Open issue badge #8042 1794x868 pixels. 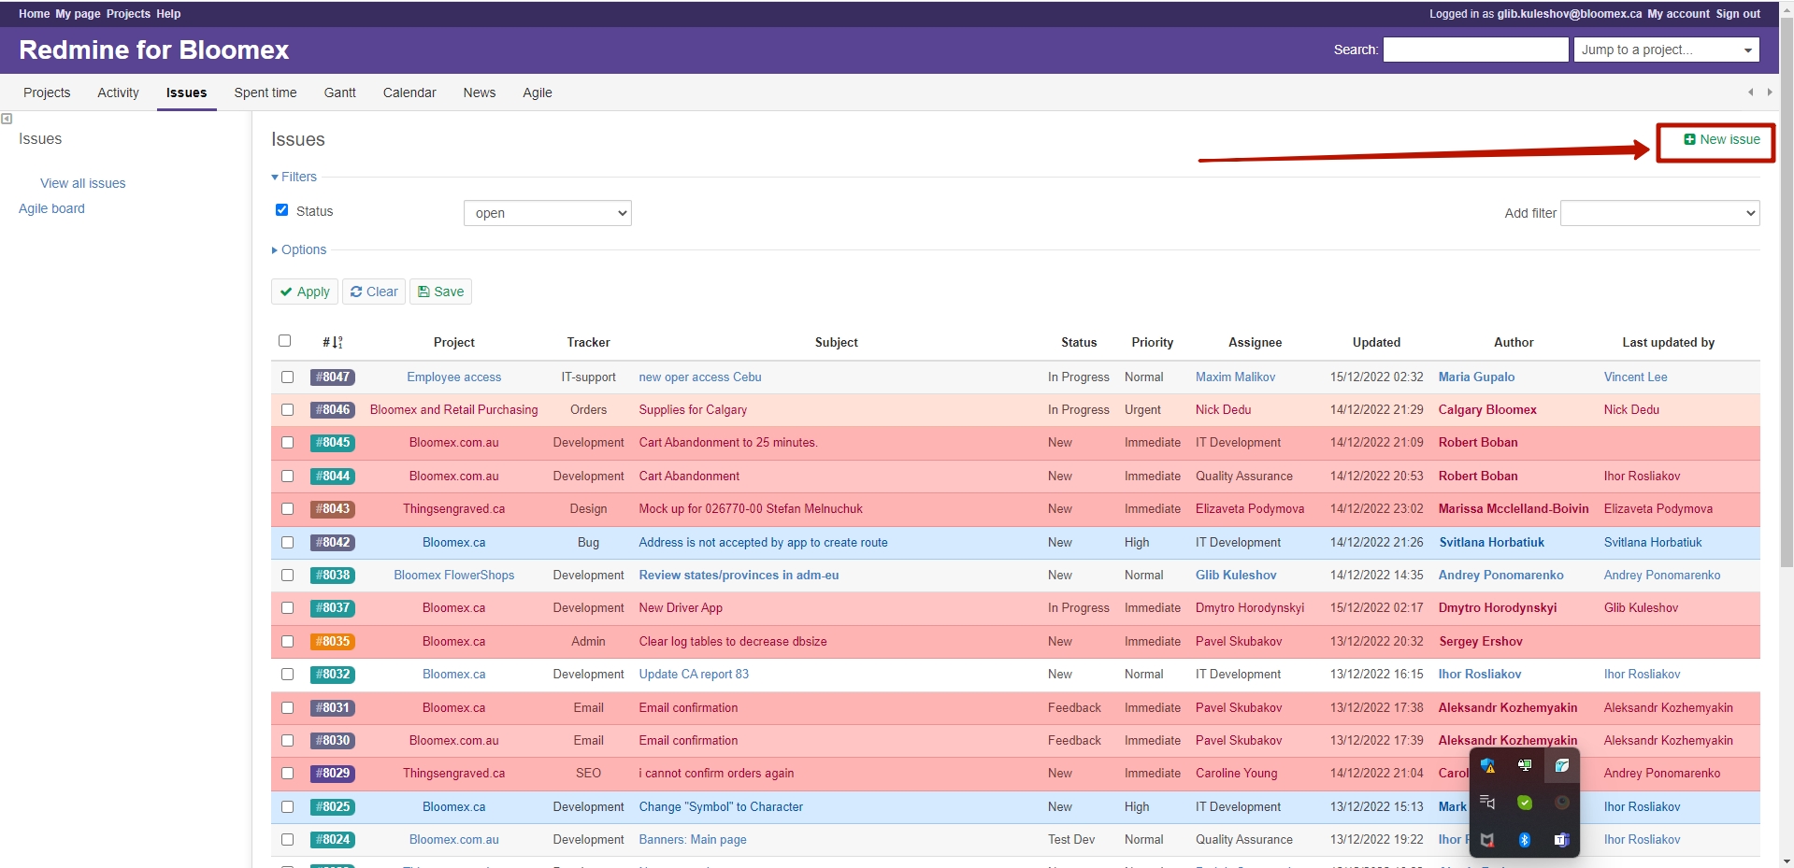pyautogui.click(x=333, y=543)
